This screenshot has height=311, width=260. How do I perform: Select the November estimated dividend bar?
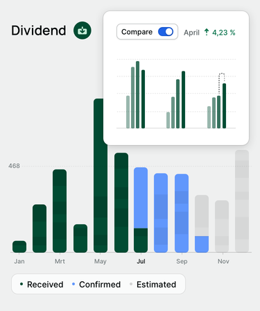(222, 226)
